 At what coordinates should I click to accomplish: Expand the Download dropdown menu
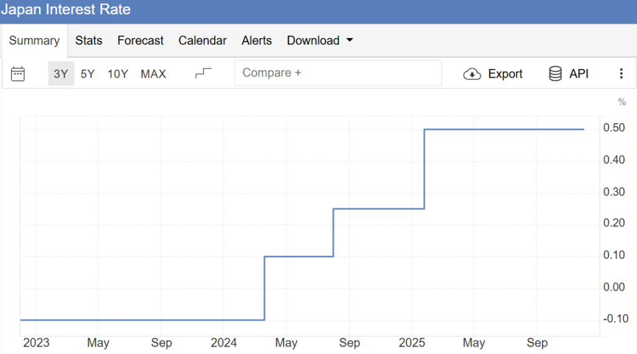(313, 40)
